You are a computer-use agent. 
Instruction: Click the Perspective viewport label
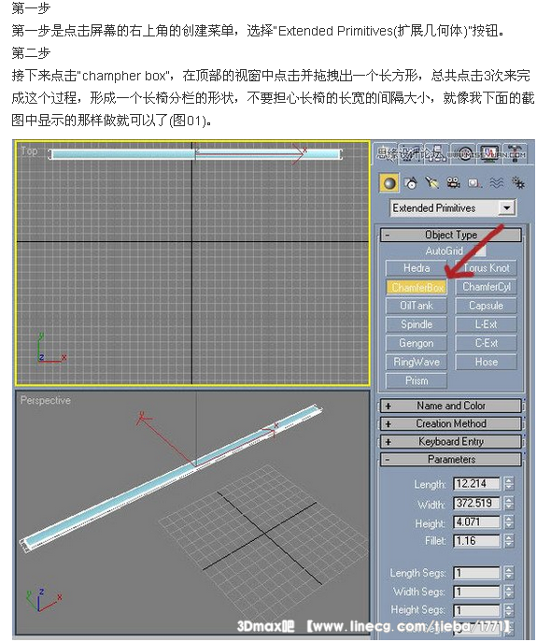(46, 400)
